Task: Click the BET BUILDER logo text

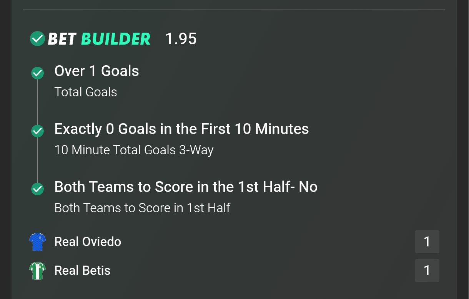Action: (99, 39)
